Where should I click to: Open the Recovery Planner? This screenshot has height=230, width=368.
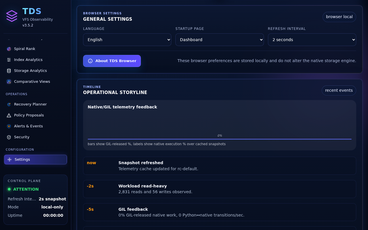point(35,104)
